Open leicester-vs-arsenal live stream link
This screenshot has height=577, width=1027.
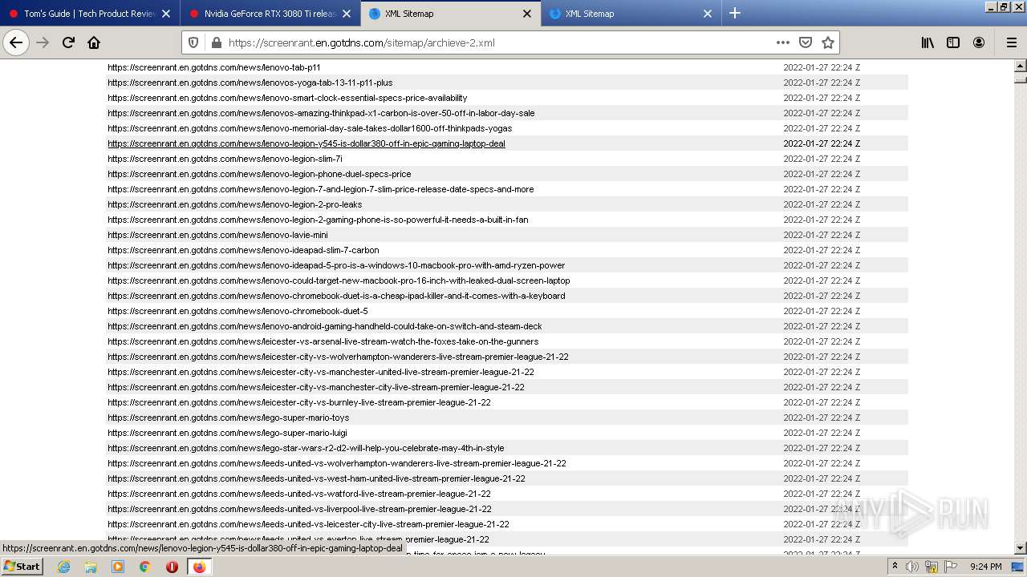323,341
